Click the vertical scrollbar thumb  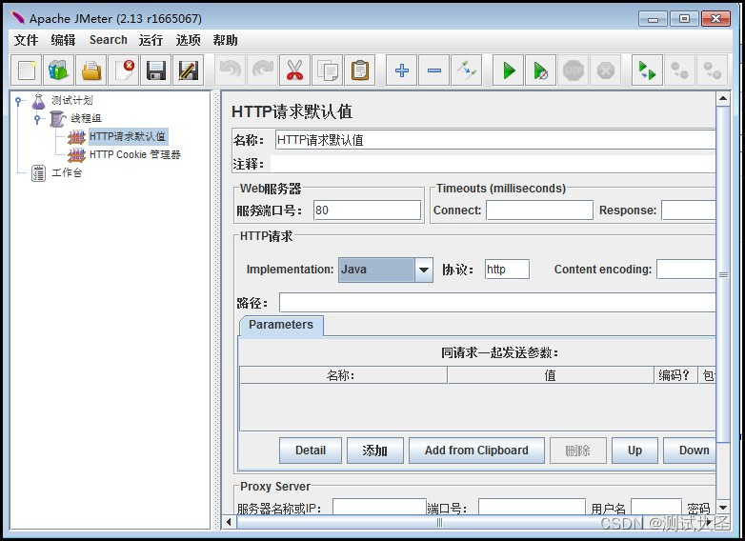[x=723, y=274]
